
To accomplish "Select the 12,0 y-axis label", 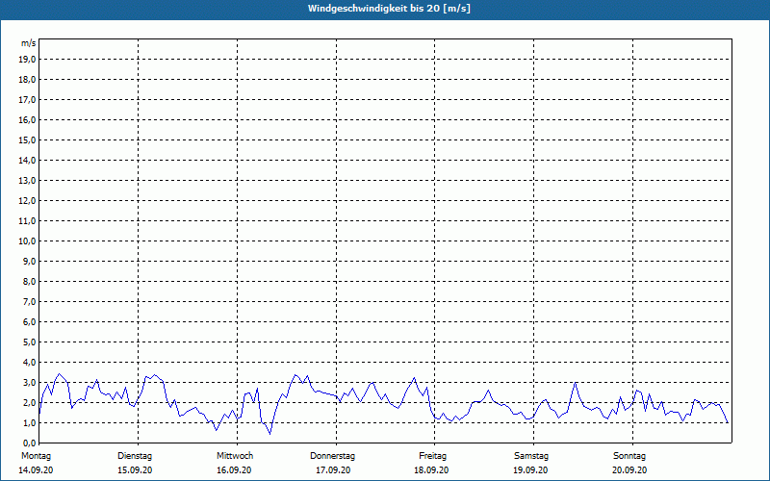I will point(27,201).
